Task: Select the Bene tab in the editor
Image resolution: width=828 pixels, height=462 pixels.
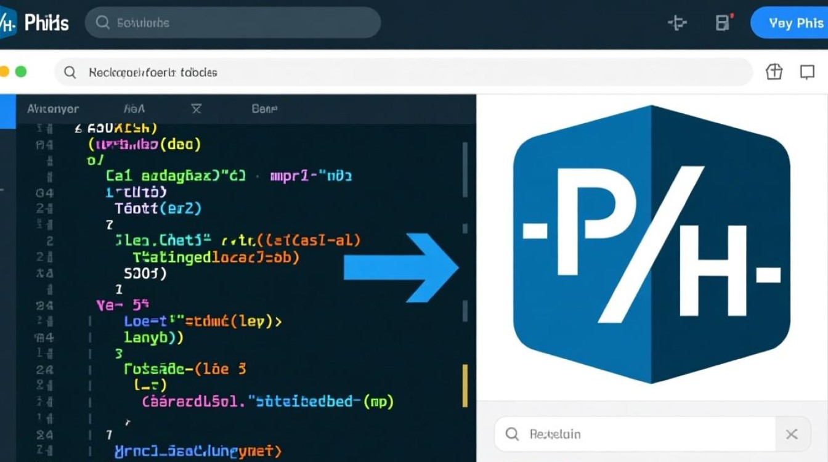Action: 264,109
